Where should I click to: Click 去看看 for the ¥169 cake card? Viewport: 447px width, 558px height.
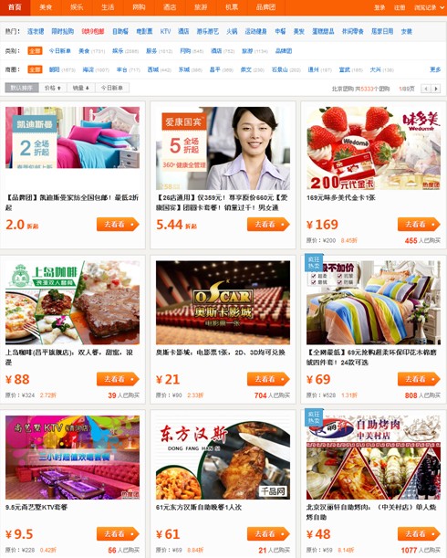[x=419, y=225]
